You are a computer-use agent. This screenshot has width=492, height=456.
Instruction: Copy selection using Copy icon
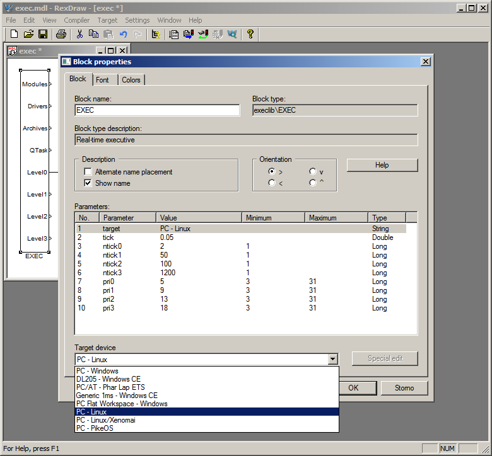click(x=93, y=34)
